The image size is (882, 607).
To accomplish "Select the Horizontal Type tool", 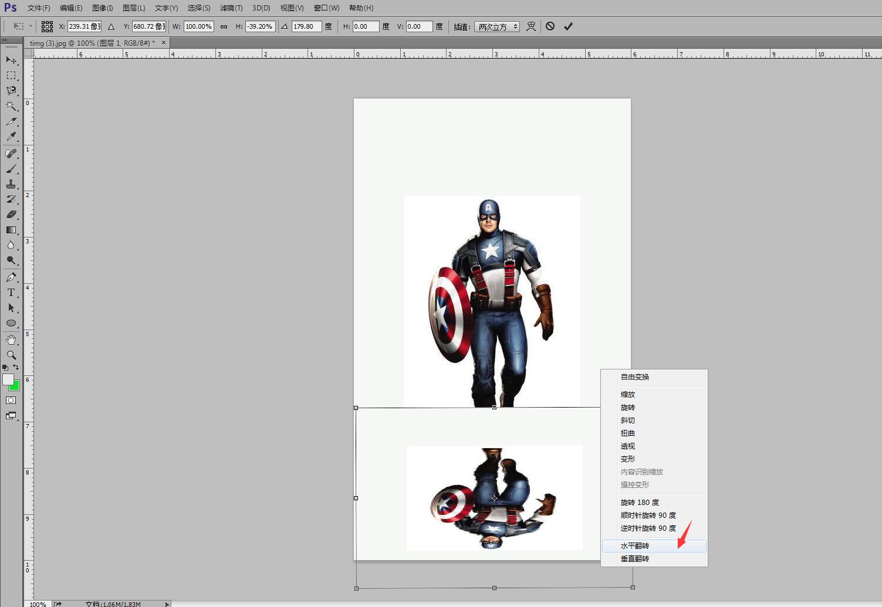I will coord(11,292).
